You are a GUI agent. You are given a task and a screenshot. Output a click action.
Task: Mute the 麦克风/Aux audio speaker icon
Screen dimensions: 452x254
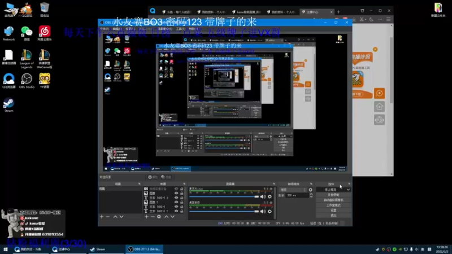pos(263,196)
